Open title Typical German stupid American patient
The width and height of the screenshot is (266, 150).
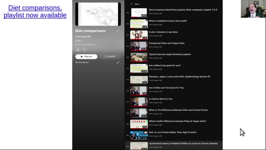pos(170,54)
